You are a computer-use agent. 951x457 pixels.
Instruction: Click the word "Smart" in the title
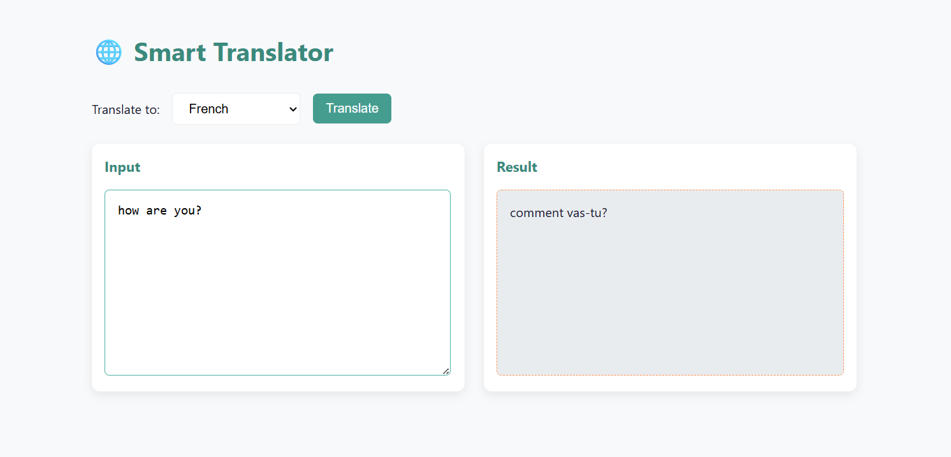click(170, 52)
